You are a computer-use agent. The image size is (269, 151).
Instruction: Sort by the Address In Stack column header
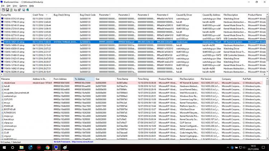tap(42, 79)
